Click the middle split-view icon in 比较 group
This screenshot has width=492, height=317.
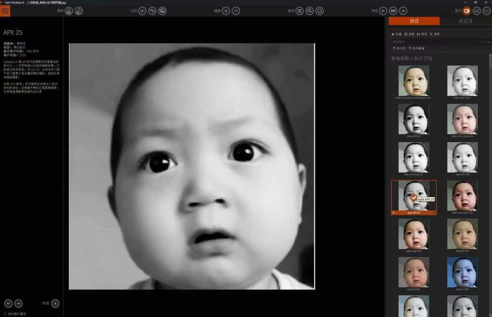[x=152, y=11]
